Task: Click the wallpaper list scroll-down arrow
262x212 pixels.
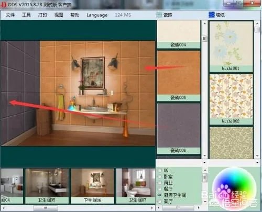Action: click(x=257, y=155)
